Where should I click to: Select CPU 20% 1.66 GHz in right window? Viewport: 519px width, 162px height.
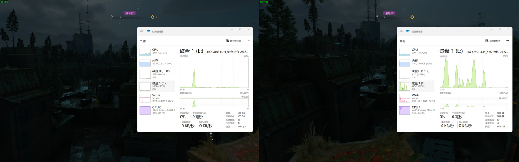416,51
